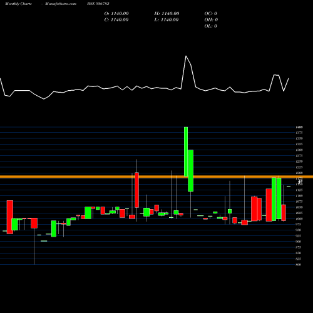Screen dimensions: 313x313
Task: Click the 1100 price axis label
Action: tap(299, 196)
